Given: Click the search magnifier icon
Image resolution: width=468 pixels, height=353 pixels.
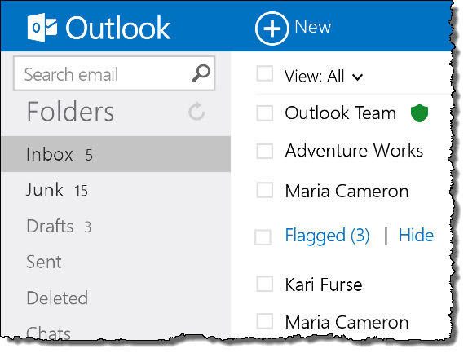Looking at the screenshot, I should [x=201, y=73].
